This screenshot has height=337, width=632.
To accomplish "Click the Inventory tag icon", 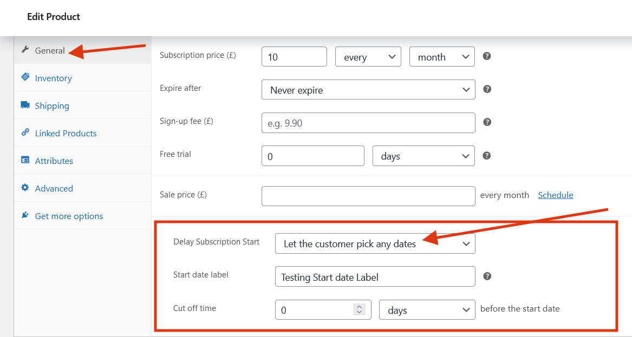I will coord(25,78).
